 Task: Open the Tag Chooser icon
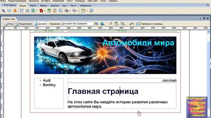(x=91, y=10)
